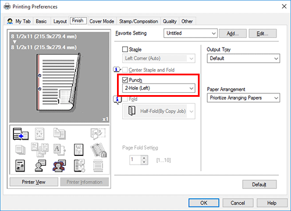Open the Prioritize Arranging Papers dropdown
291x211 pixels.
tap(243, 98)
